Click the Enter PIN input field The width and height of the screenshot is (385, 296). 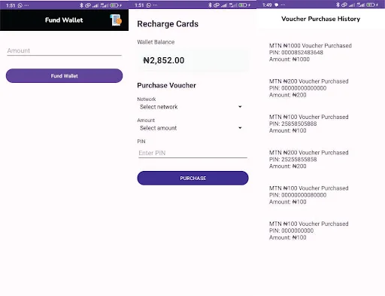click(x=192, y=153)
